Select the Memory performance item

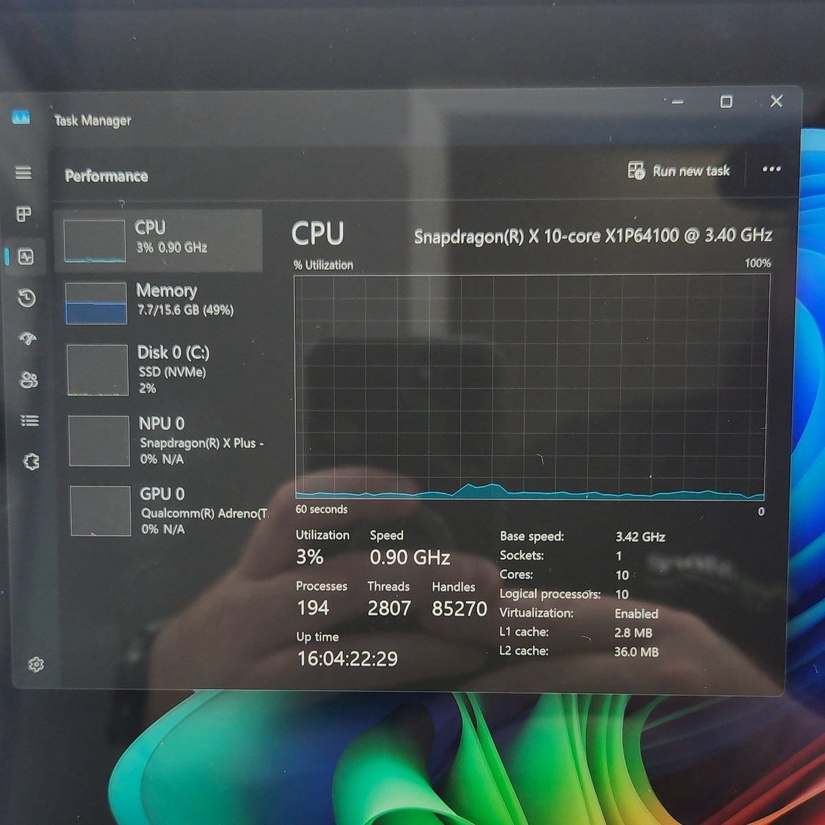point(161,302)
